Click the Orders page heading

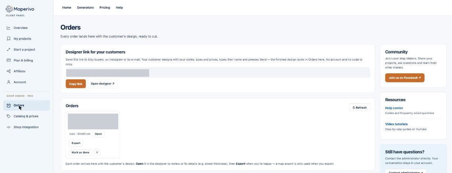(x=70, y=27)
